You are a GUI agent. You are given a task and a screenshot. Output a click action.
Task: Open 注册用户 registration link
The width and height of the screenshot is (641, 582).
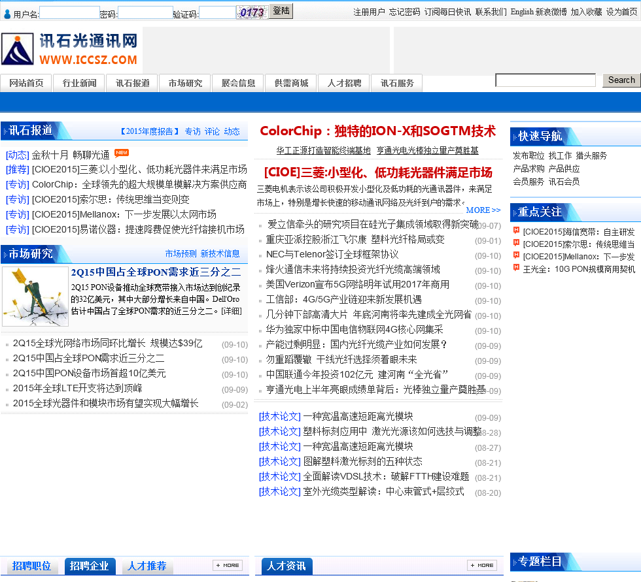(x=369, y=12)
